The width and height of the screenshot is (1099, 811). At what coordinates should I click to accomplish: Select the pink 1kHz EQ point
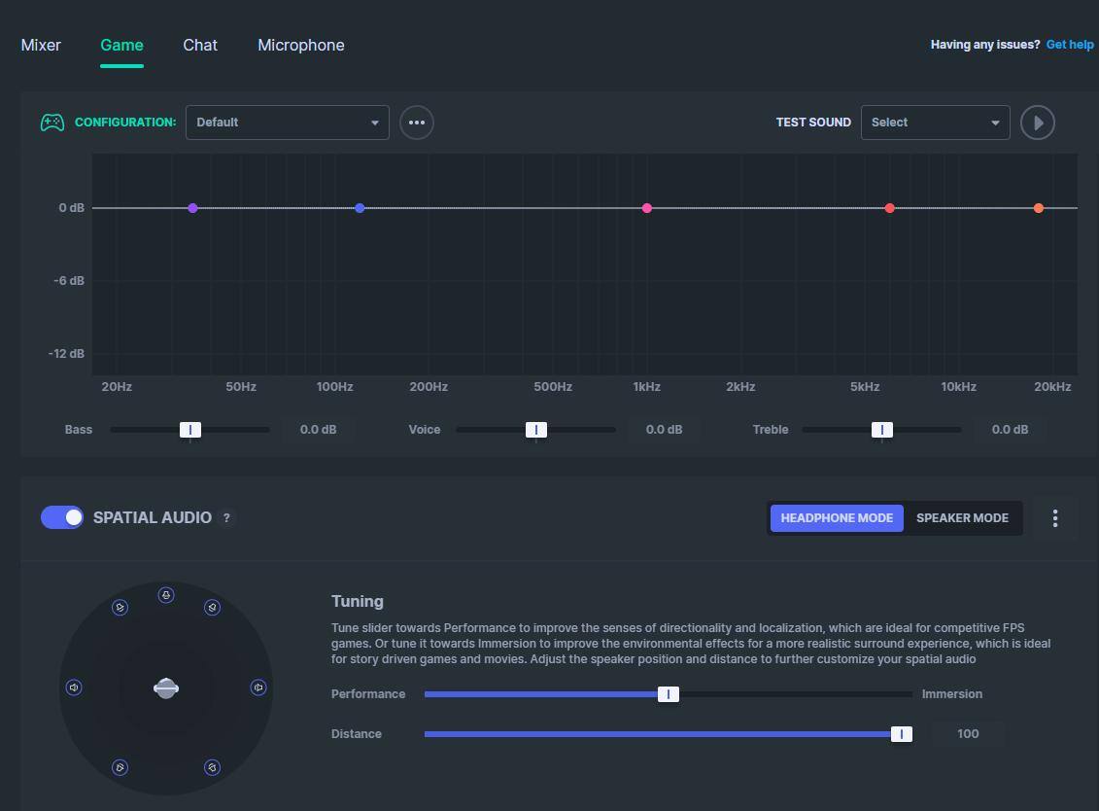[x=647, y=208]
